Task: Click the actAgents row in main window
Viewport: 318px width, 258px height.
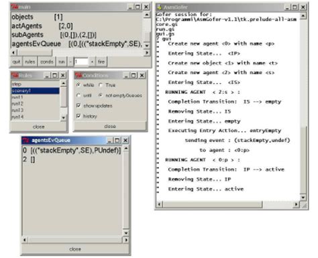Action: coord(77,26)
